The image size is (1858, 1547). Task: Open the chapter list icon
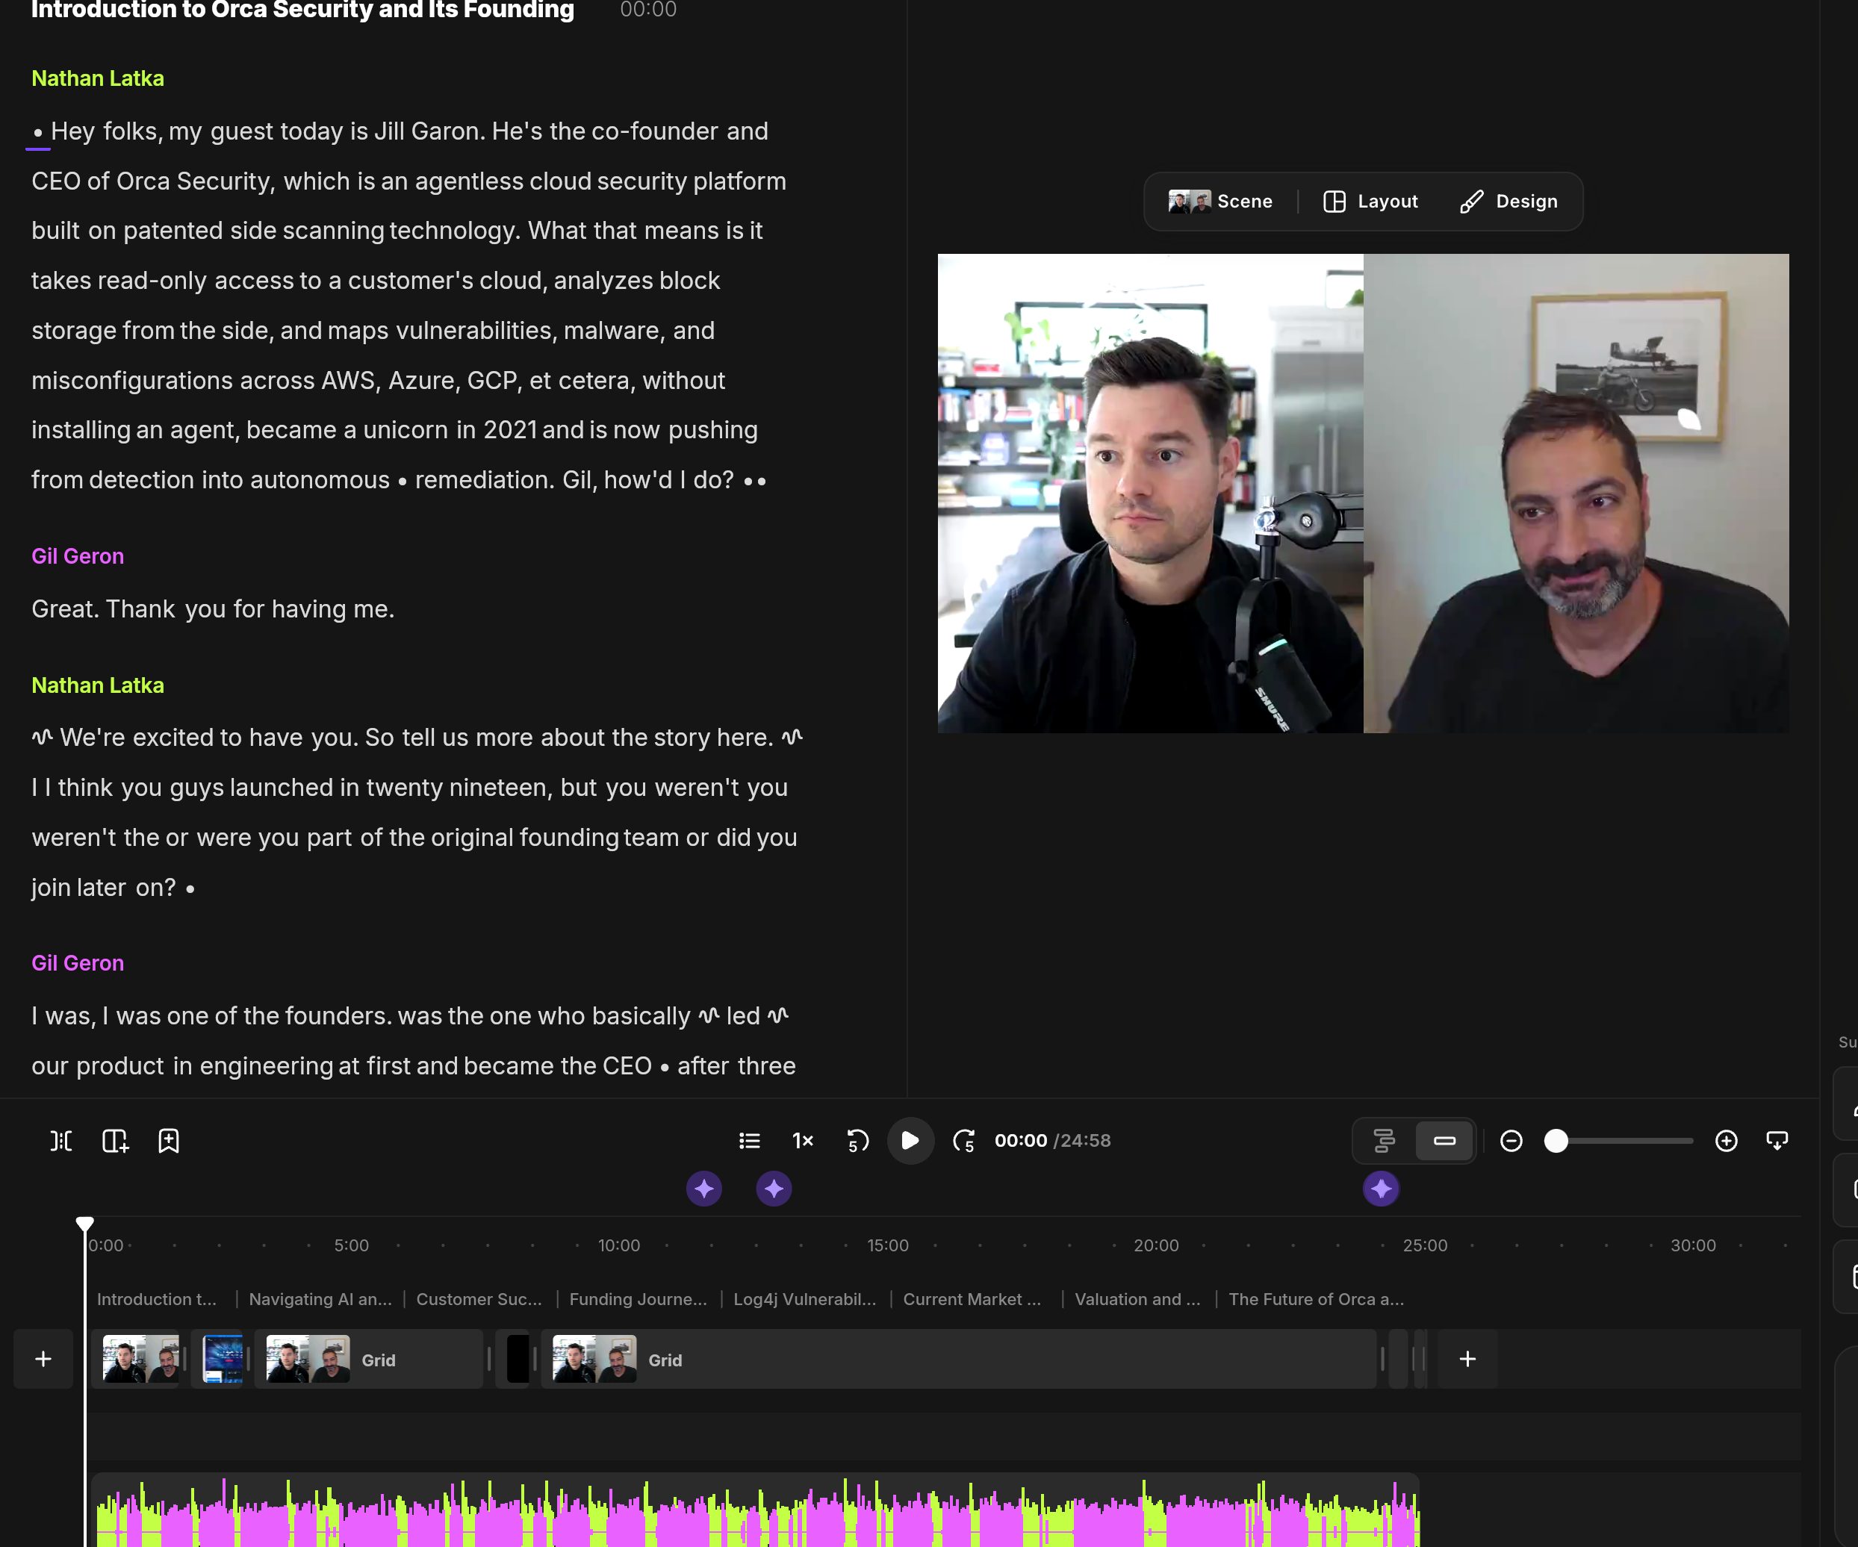tap(749, 1141)
